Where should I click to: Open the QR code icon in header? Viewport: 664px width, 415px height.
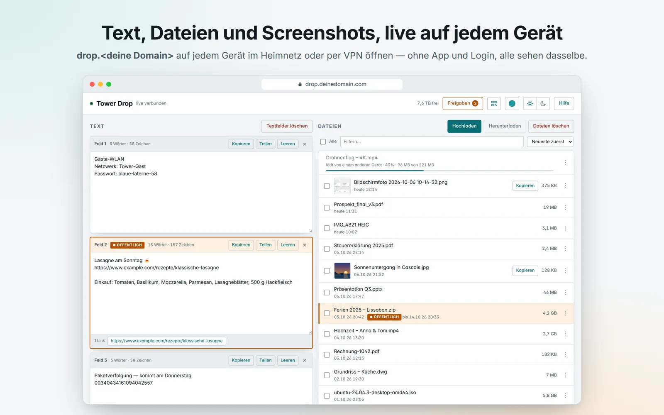point(494,103)
